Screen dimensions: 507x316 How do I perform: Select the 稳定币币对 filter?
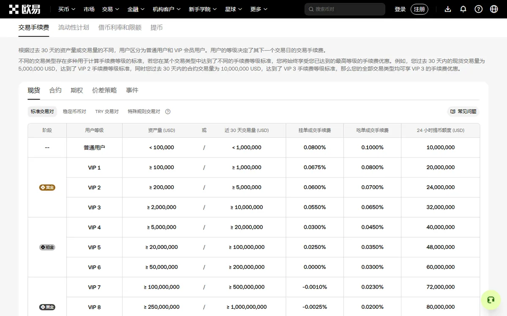[74, 112]
